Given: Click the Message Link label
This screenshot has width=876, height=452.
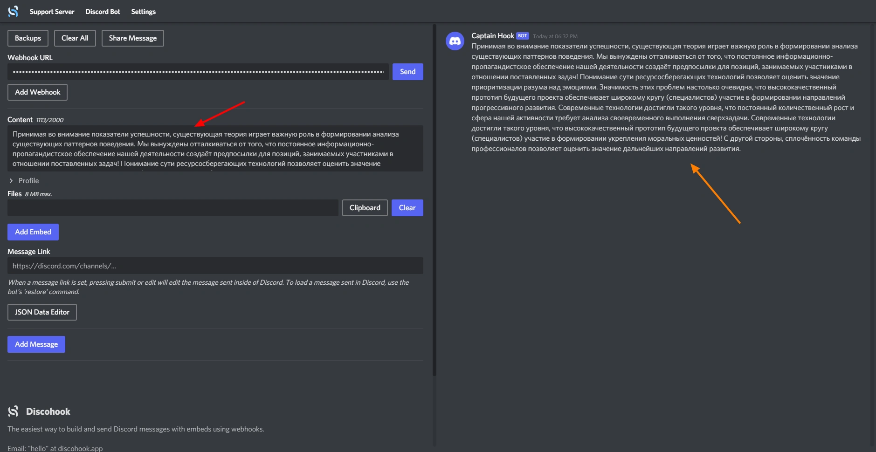Looking at the screenshot, I should point(28,252).
